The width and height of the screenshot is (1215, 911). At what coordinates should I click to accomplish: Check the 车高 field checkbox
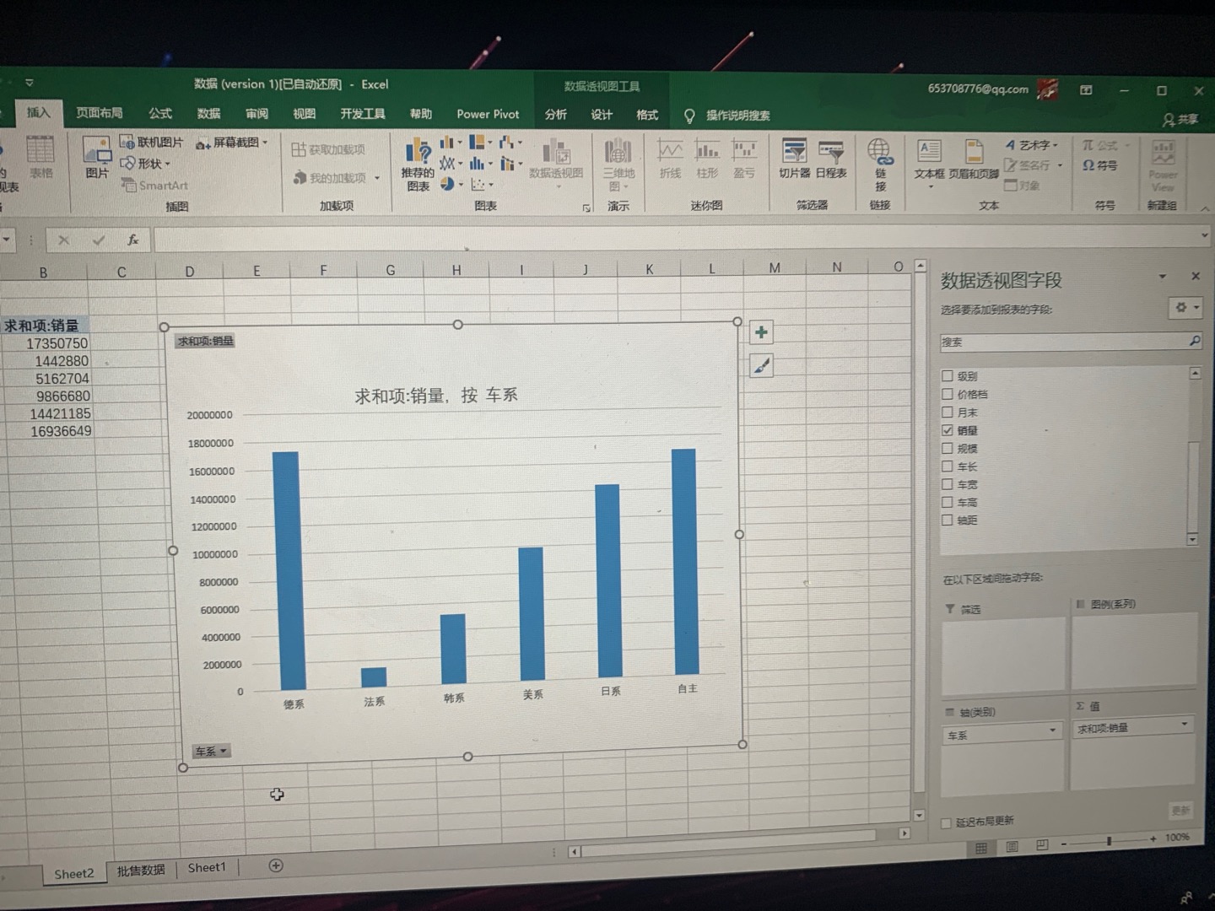pos(948,502)
